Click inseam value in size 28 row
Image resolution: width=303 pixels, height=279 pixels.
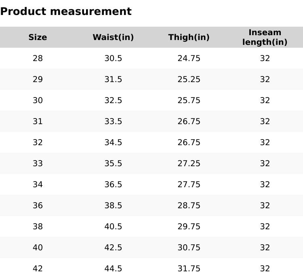point(265,58)
